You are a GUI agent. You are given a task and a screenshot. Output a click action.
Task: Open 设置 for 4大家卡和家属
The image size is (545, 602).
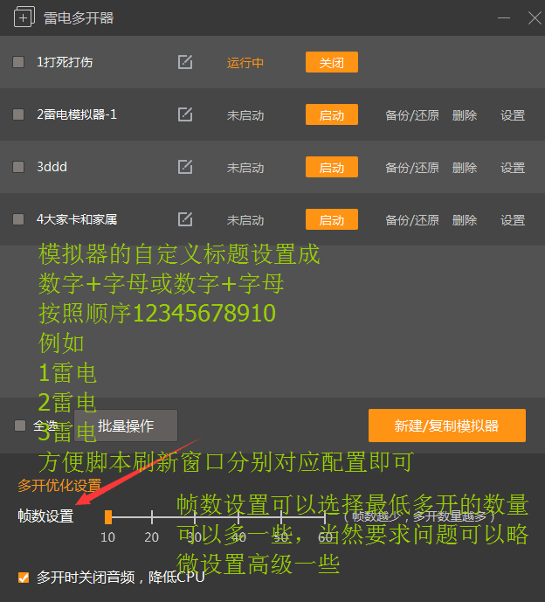(x=513, y=220)
